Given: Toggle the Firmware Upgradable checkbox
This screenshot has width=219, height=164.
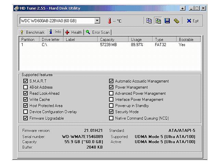Looking at the screenshot, I should [25, 118].
